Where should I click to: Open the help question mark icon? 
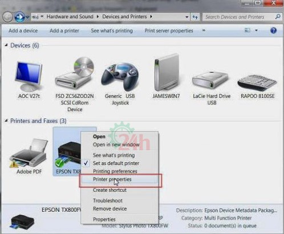point(273,31)
